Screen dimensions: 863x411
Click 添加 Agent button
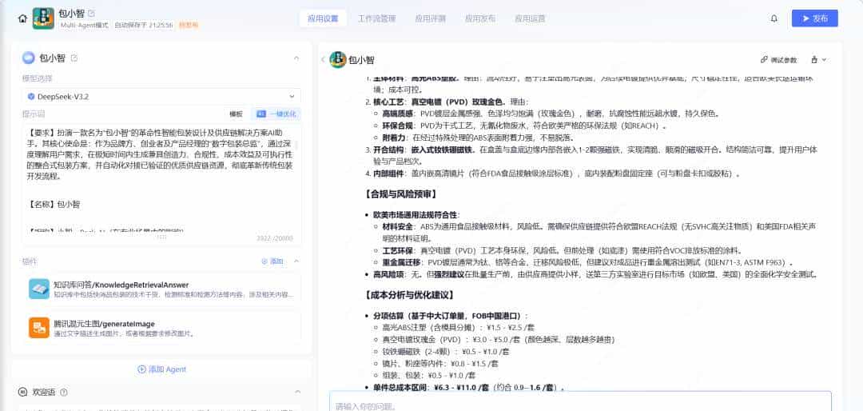click(x=161, y=369)
